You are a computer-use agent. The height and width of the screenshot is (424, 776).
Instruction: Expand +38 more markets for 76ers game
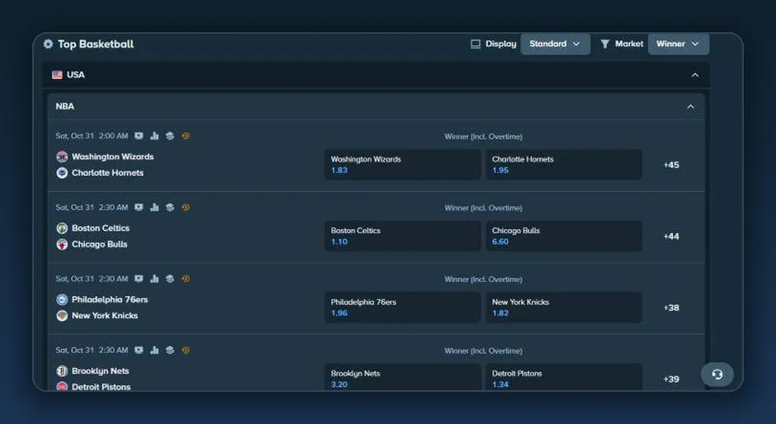(x=671, y=308)
